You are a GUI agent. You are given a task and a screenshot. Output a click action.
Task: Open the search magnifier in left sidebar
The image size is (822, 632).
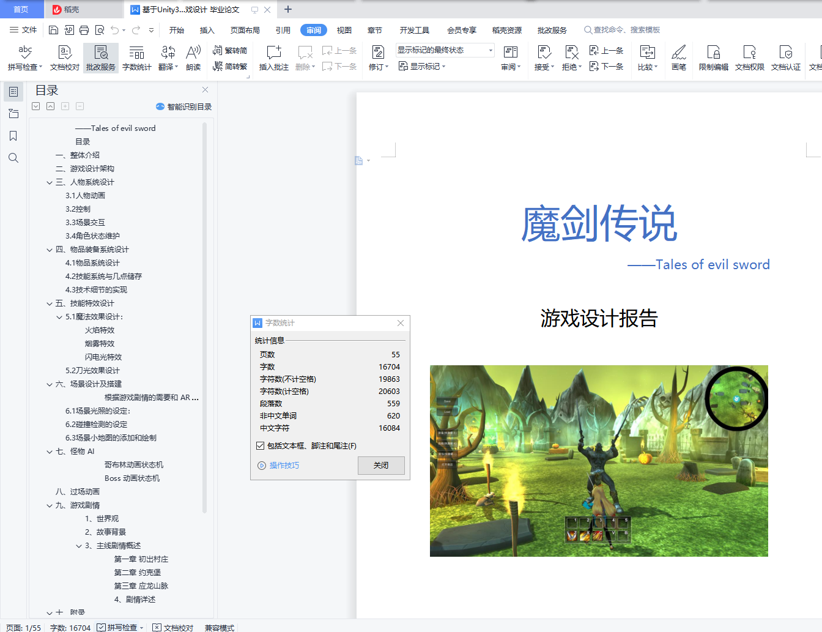click(13, 158)
